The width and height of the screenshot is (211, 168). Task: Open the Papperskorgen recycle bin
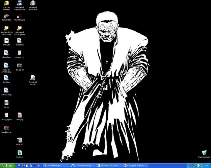[204, 153]
